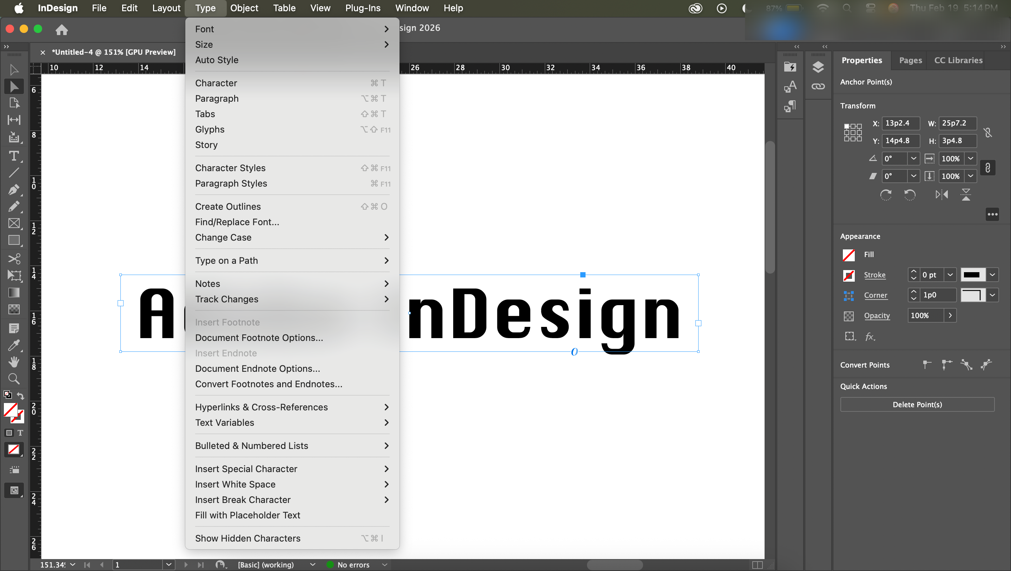Toggle constrain proportions for width and height

988,133
